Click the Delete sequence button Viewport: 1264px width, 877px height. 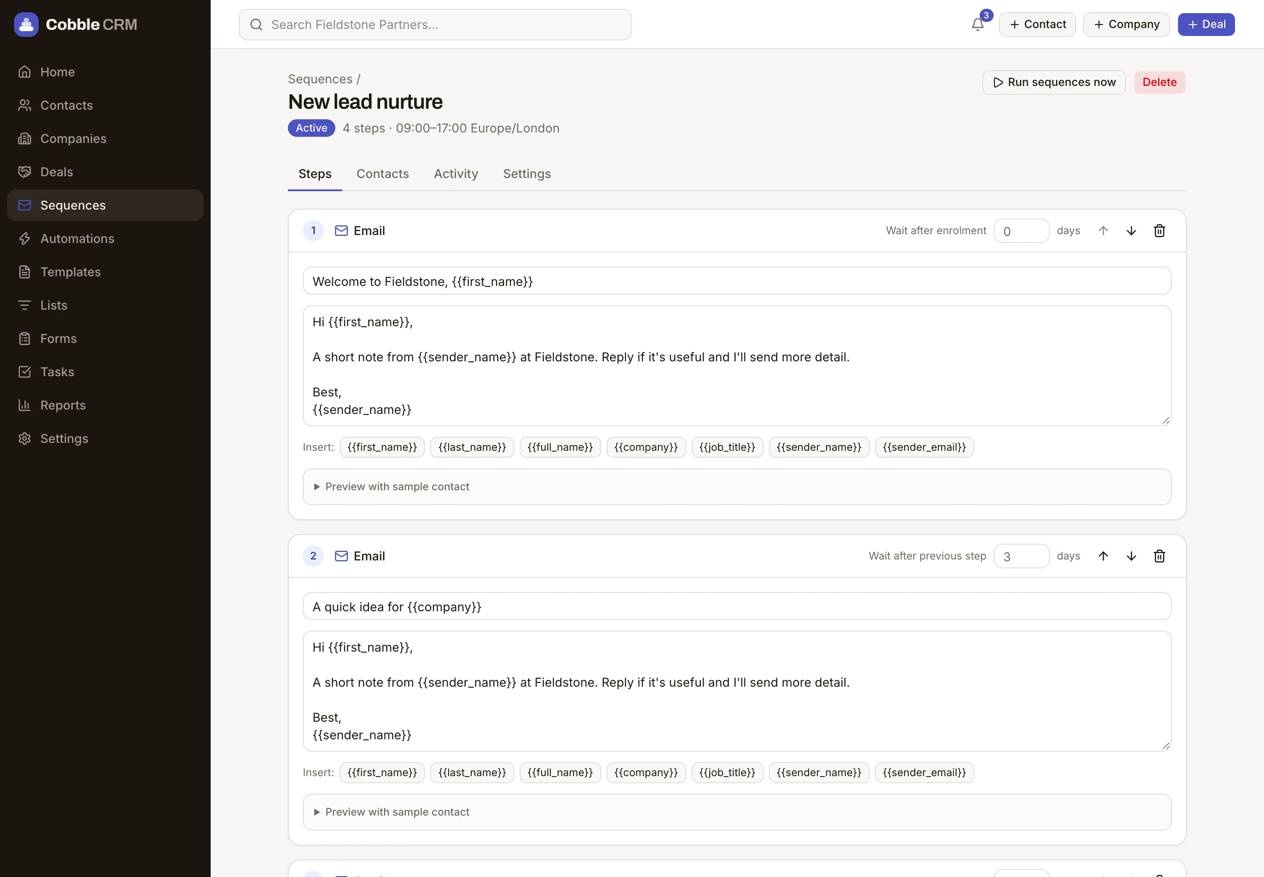pyautogui.click(x=1160, y=82)
